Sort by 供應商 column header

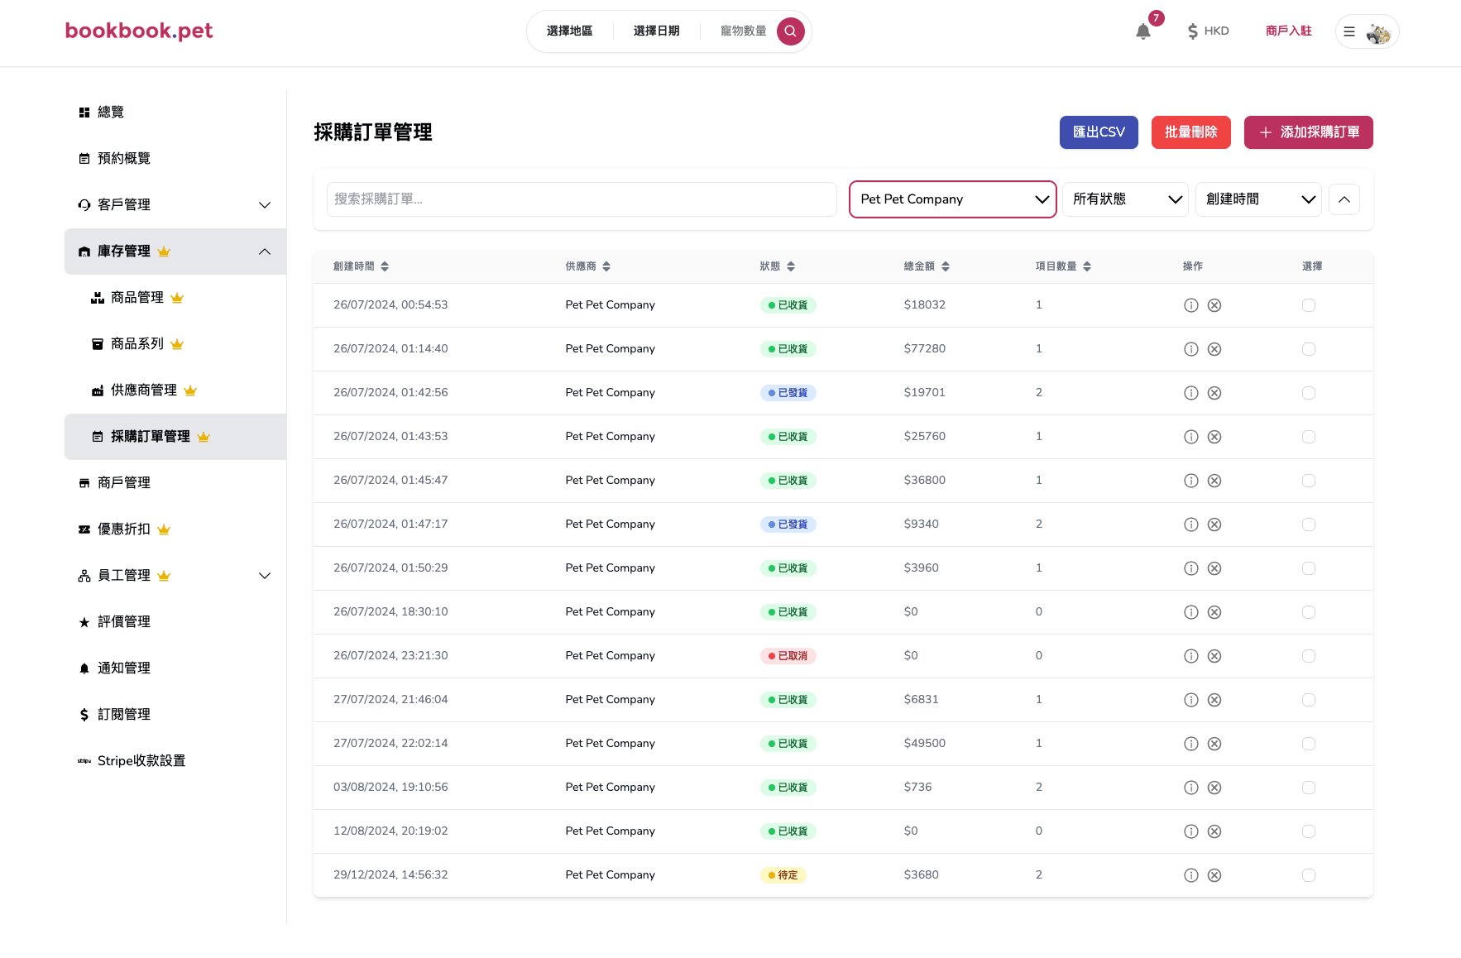coord(588,266)
